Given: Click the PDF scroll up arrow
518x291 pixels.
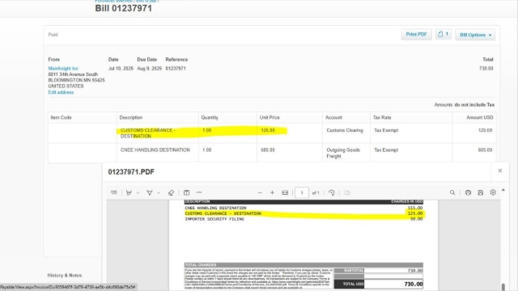Looking at the screenshot, I should coord(503,190).
